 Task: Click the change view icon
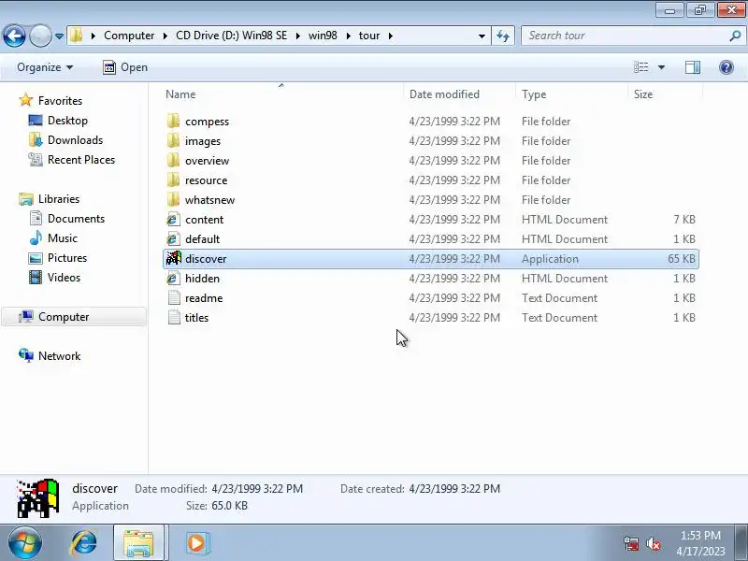point(640,67)
